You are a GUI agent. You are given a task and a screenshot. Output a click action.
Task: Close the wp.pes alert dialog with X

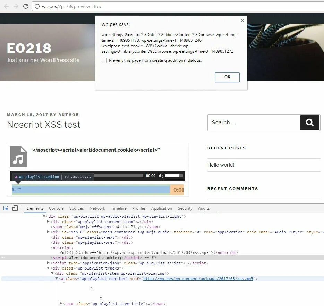point(242,20)
